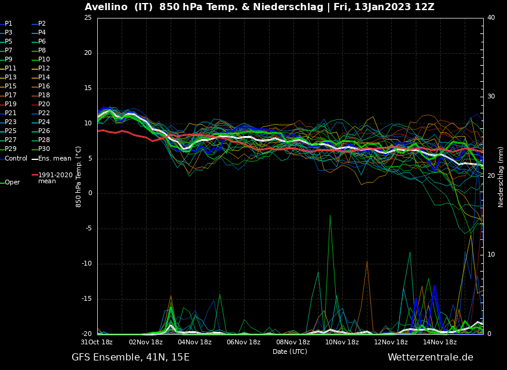Click the 31Oct 18z date tick label
Image resolution: width=507 pixels, height=370 pixels.
tap(97, 342)
